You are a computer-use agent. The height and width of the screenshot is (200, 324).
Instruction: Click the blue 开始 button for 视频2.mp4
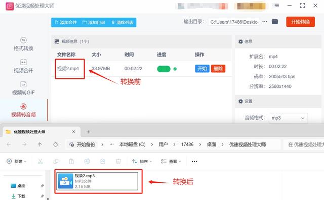[202, 69]
